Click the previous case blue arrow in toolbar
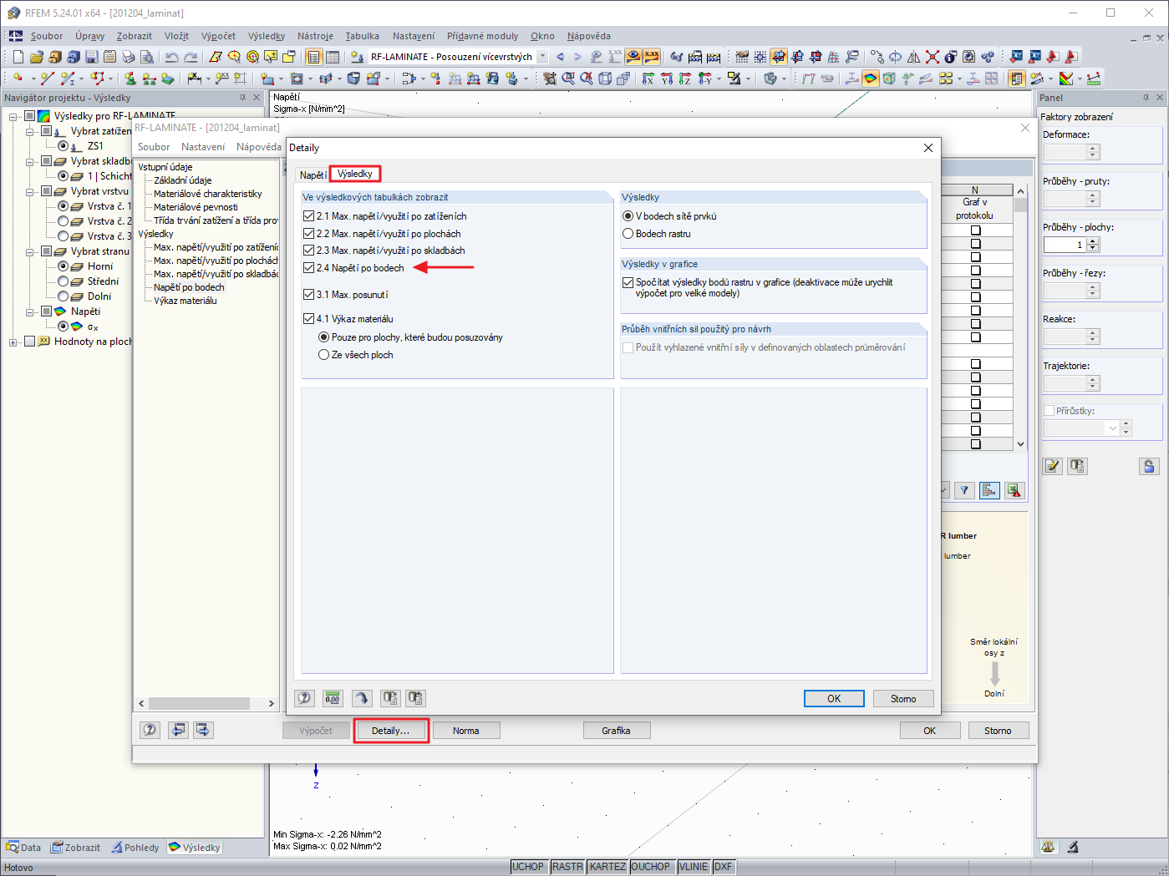This screenshot has height=876, width=1169. click(560, 57)
